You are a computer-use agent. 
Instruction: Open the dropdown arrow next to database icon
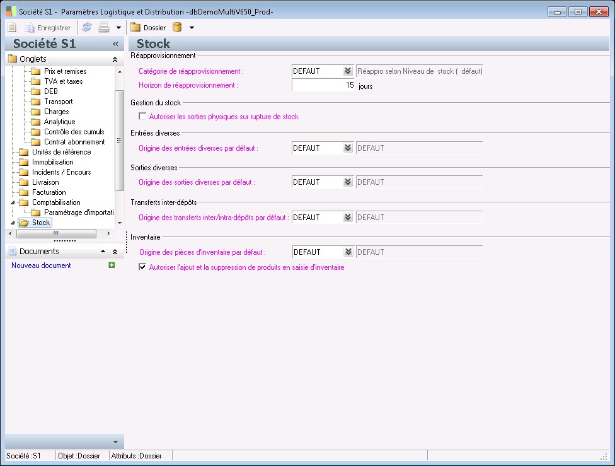tap(192, 28)
